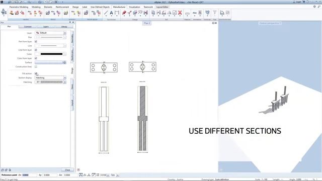This screenshot has height=181, width=322.
Task: Click the search magnifier icon at top right
Action: click(x=319, y=7)
